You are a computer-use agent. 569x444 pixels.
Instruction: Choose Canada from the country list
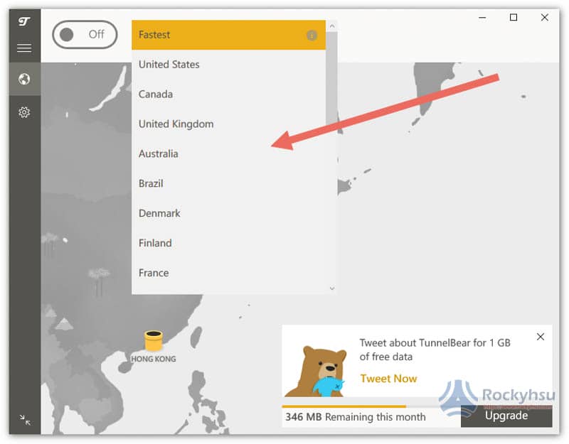point(228,94)
